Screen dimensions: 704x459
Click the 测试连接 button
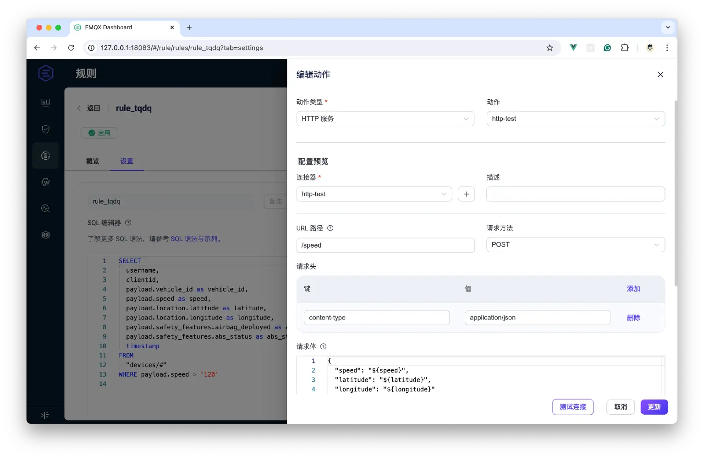pyautogui.click(x=572, y=407)
